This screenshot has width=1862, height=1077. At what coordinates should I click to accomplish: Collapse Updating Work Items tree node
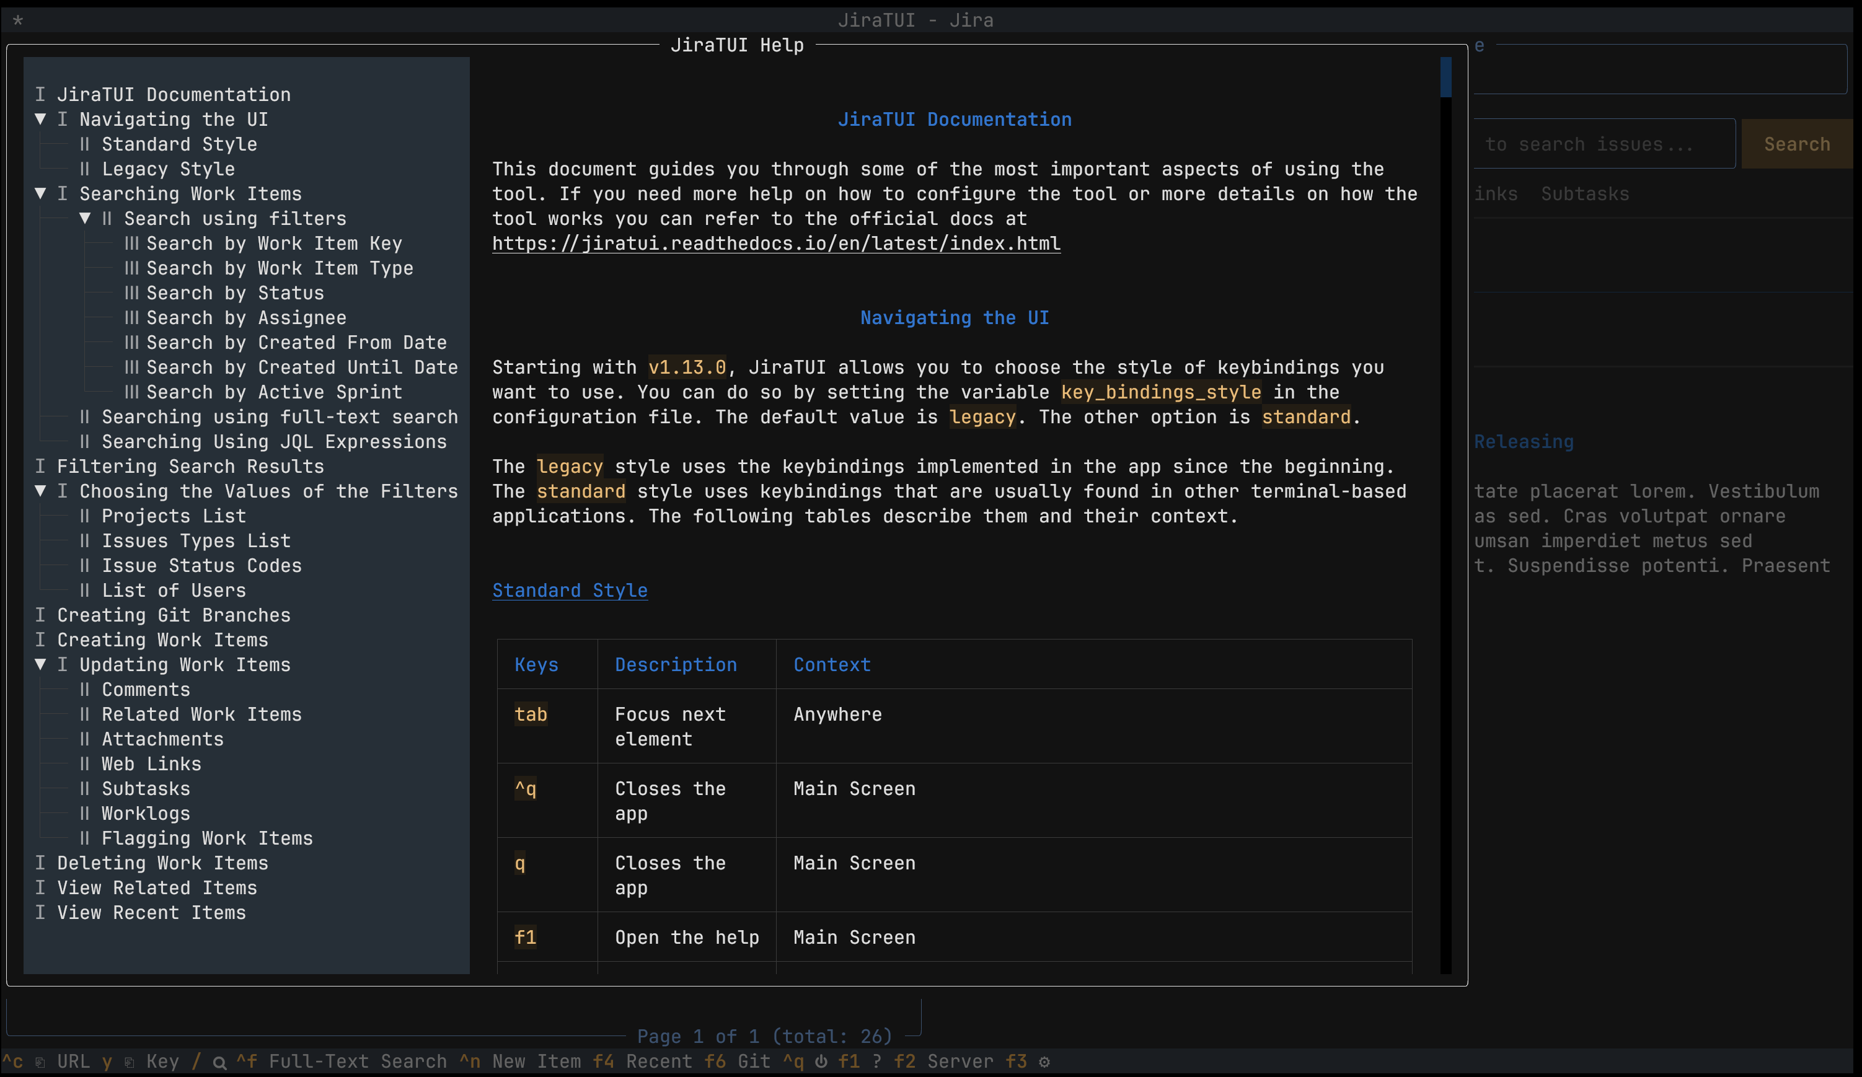click(x=41, y=664)
